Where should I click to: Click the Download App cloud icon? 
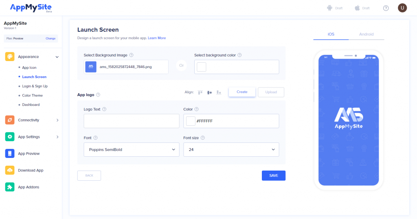[10, 170]
